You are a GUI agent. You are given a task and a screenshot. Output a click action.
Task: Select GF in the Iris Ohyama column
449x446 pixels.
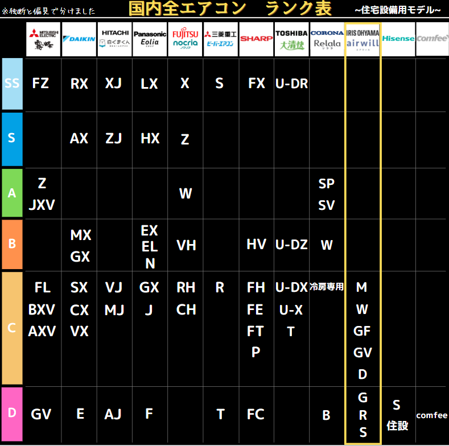tap(362, 331)
